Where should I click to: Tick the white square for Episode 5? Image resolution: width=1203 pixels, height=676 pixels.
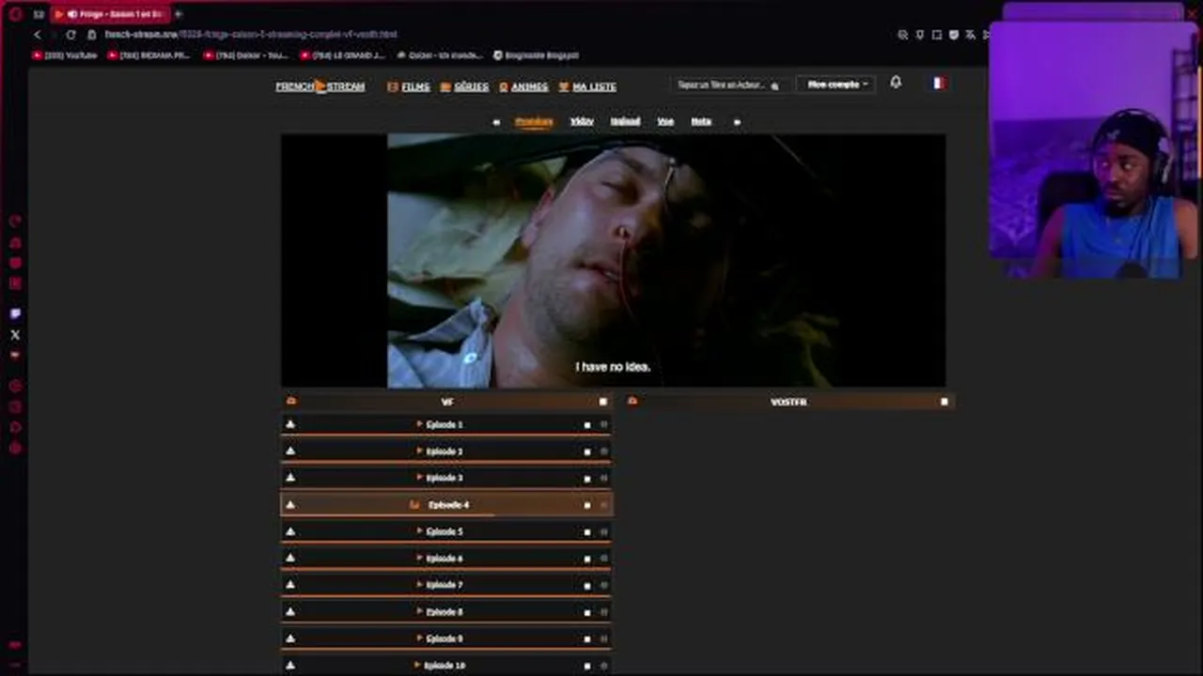point(587,532)
